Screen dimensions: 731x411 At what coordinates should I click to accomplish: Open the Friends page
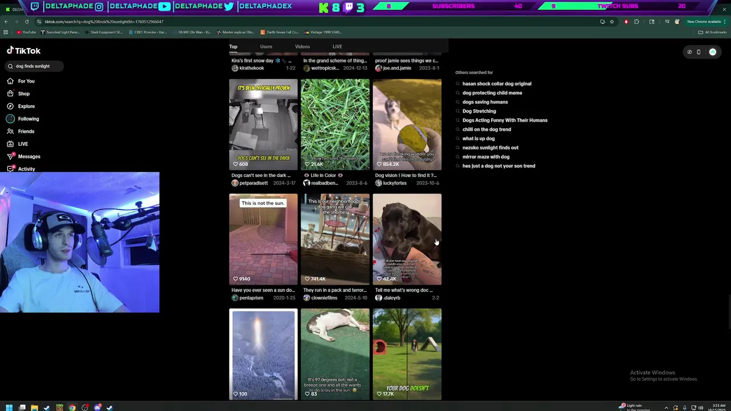coord(21,131)
